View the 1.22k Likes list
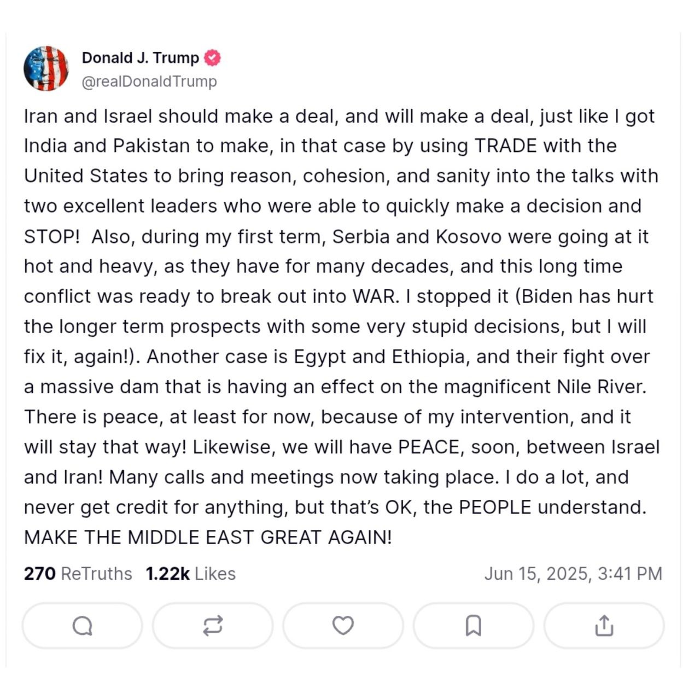 (x=190, y=574)
